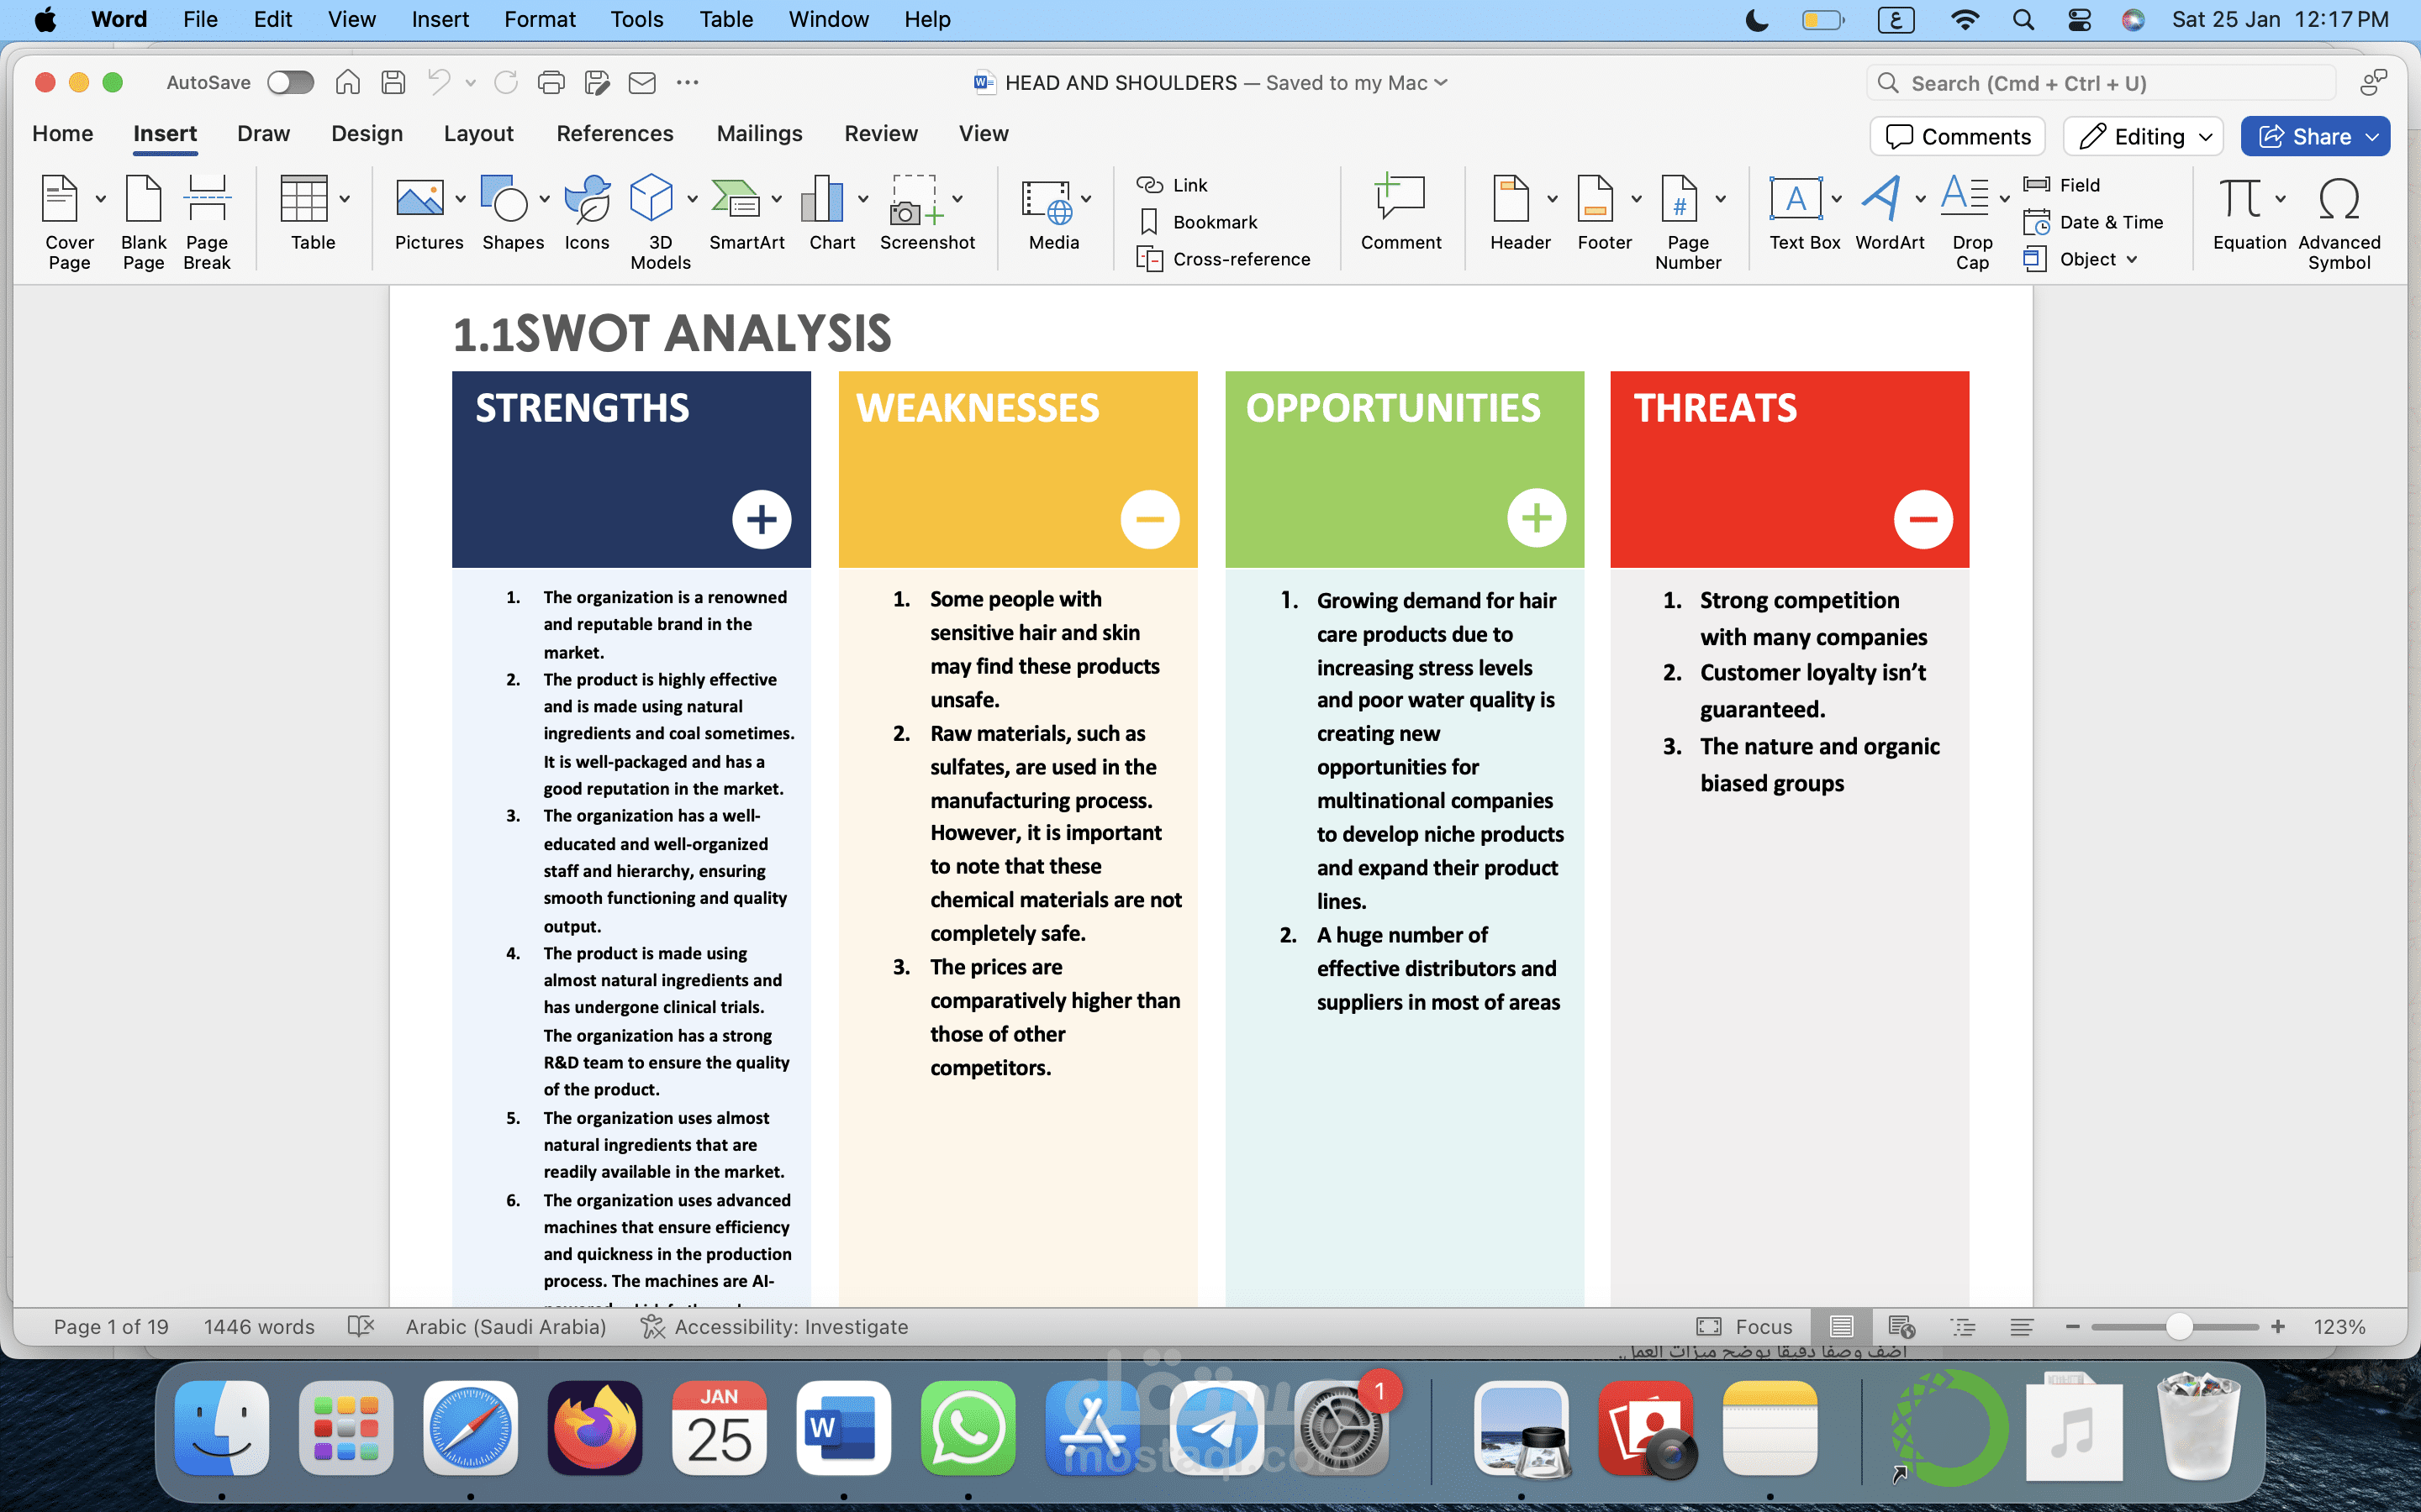2421x1512 pixels.
Task: Open the Review tab
Action: tap(880, 134)
